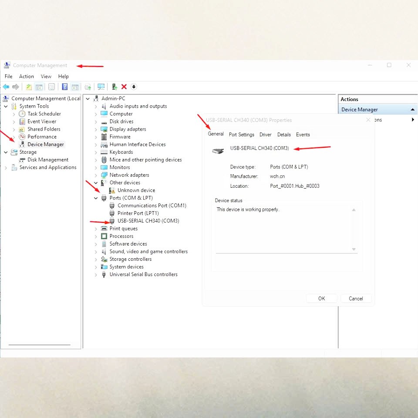418x418 pixels.
Task: Select the Monitors device category
Action: click(x=120, y=167)
